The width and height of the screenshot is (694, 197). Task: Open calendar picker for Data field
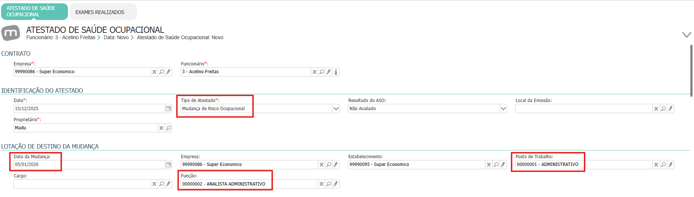pyautogui.click(x=168, y=109)
